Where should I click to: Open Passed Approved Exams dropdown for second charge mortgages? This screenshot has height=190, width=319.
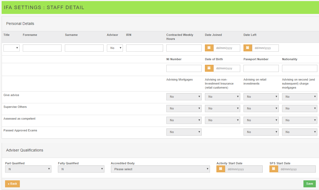point(299,132)
